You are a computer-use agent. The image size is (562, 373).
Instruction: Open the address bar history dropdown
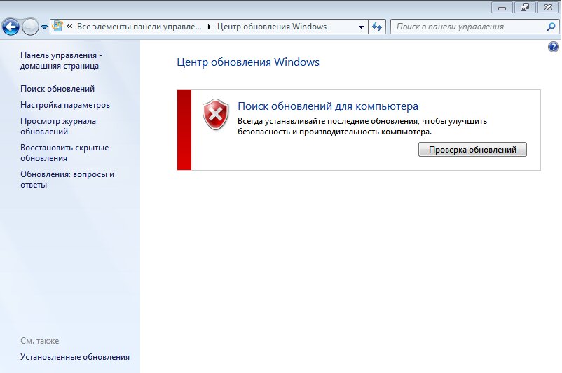click(361, 27)
